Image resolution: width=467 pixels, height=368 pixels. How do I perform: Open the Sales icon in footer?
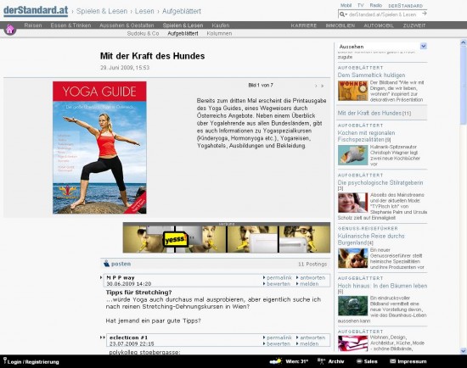[x=359, y=361]
